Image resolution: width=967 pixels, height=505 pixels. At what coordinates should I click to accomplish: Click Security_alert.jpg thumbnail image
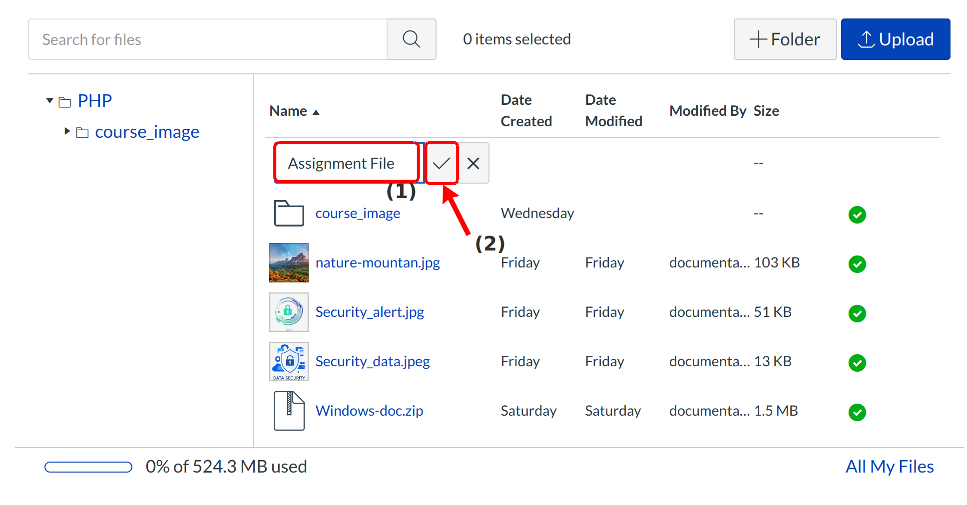pyautogui.click(x=289, y=312)
